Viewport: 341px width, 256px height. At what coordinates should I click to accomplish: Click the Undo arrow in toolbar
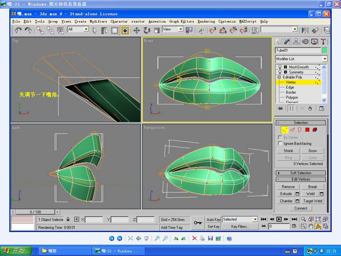point(18,30)
